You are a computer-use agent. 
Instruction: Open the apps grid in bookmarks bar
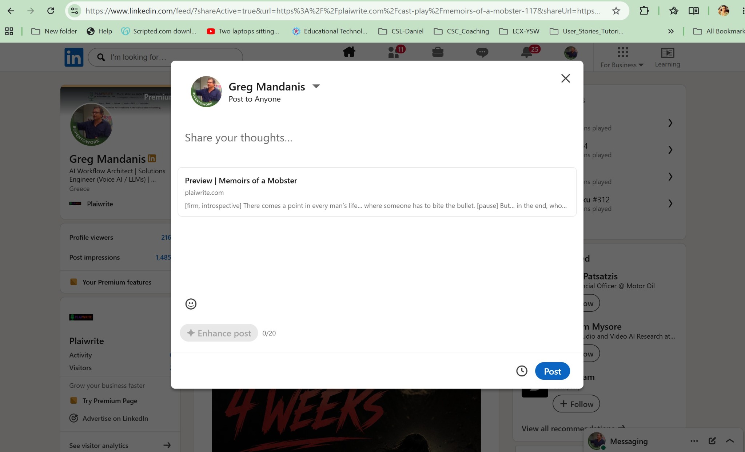click(9, 31)
